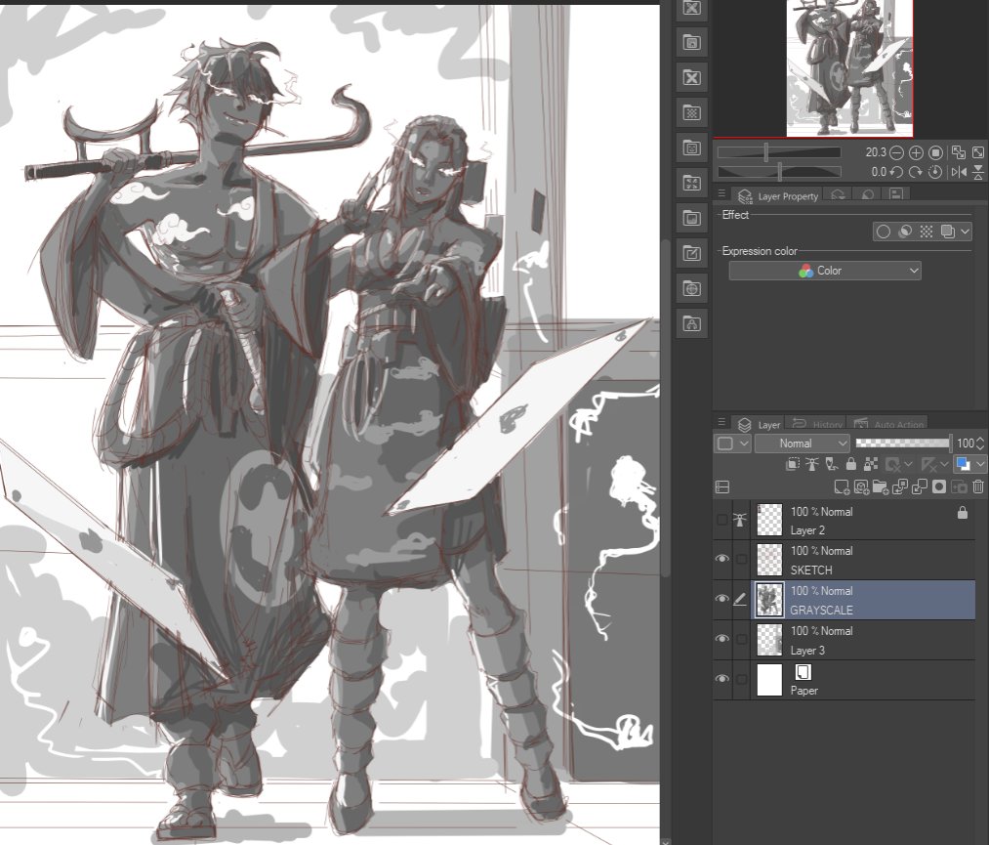Open the Normal blending mode dropdown
The image size is (989, 845).
click(803, 444)
